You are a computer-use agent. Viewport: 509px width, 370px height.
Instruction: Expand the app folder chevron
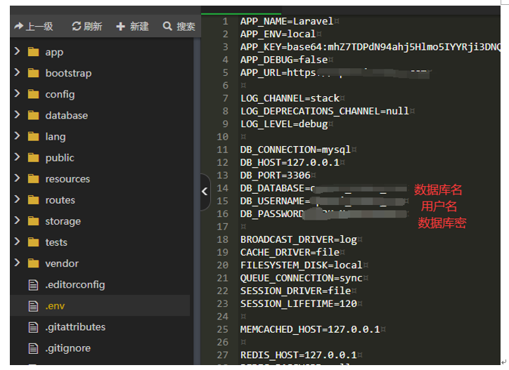(x=16, y=52)
